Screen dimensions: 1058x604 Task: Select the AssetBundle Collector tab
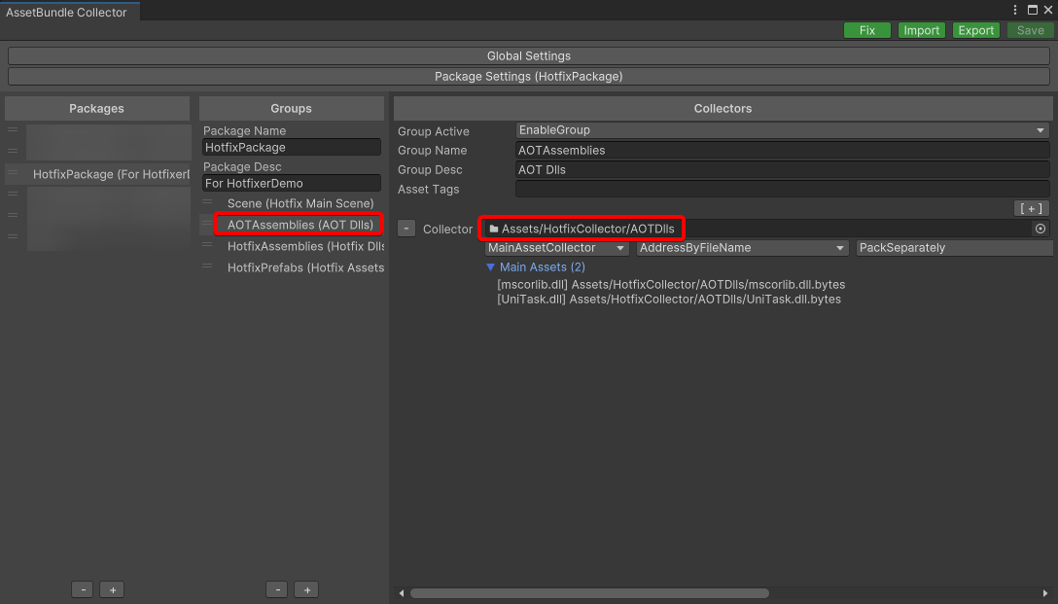click(x=67, y=13)
